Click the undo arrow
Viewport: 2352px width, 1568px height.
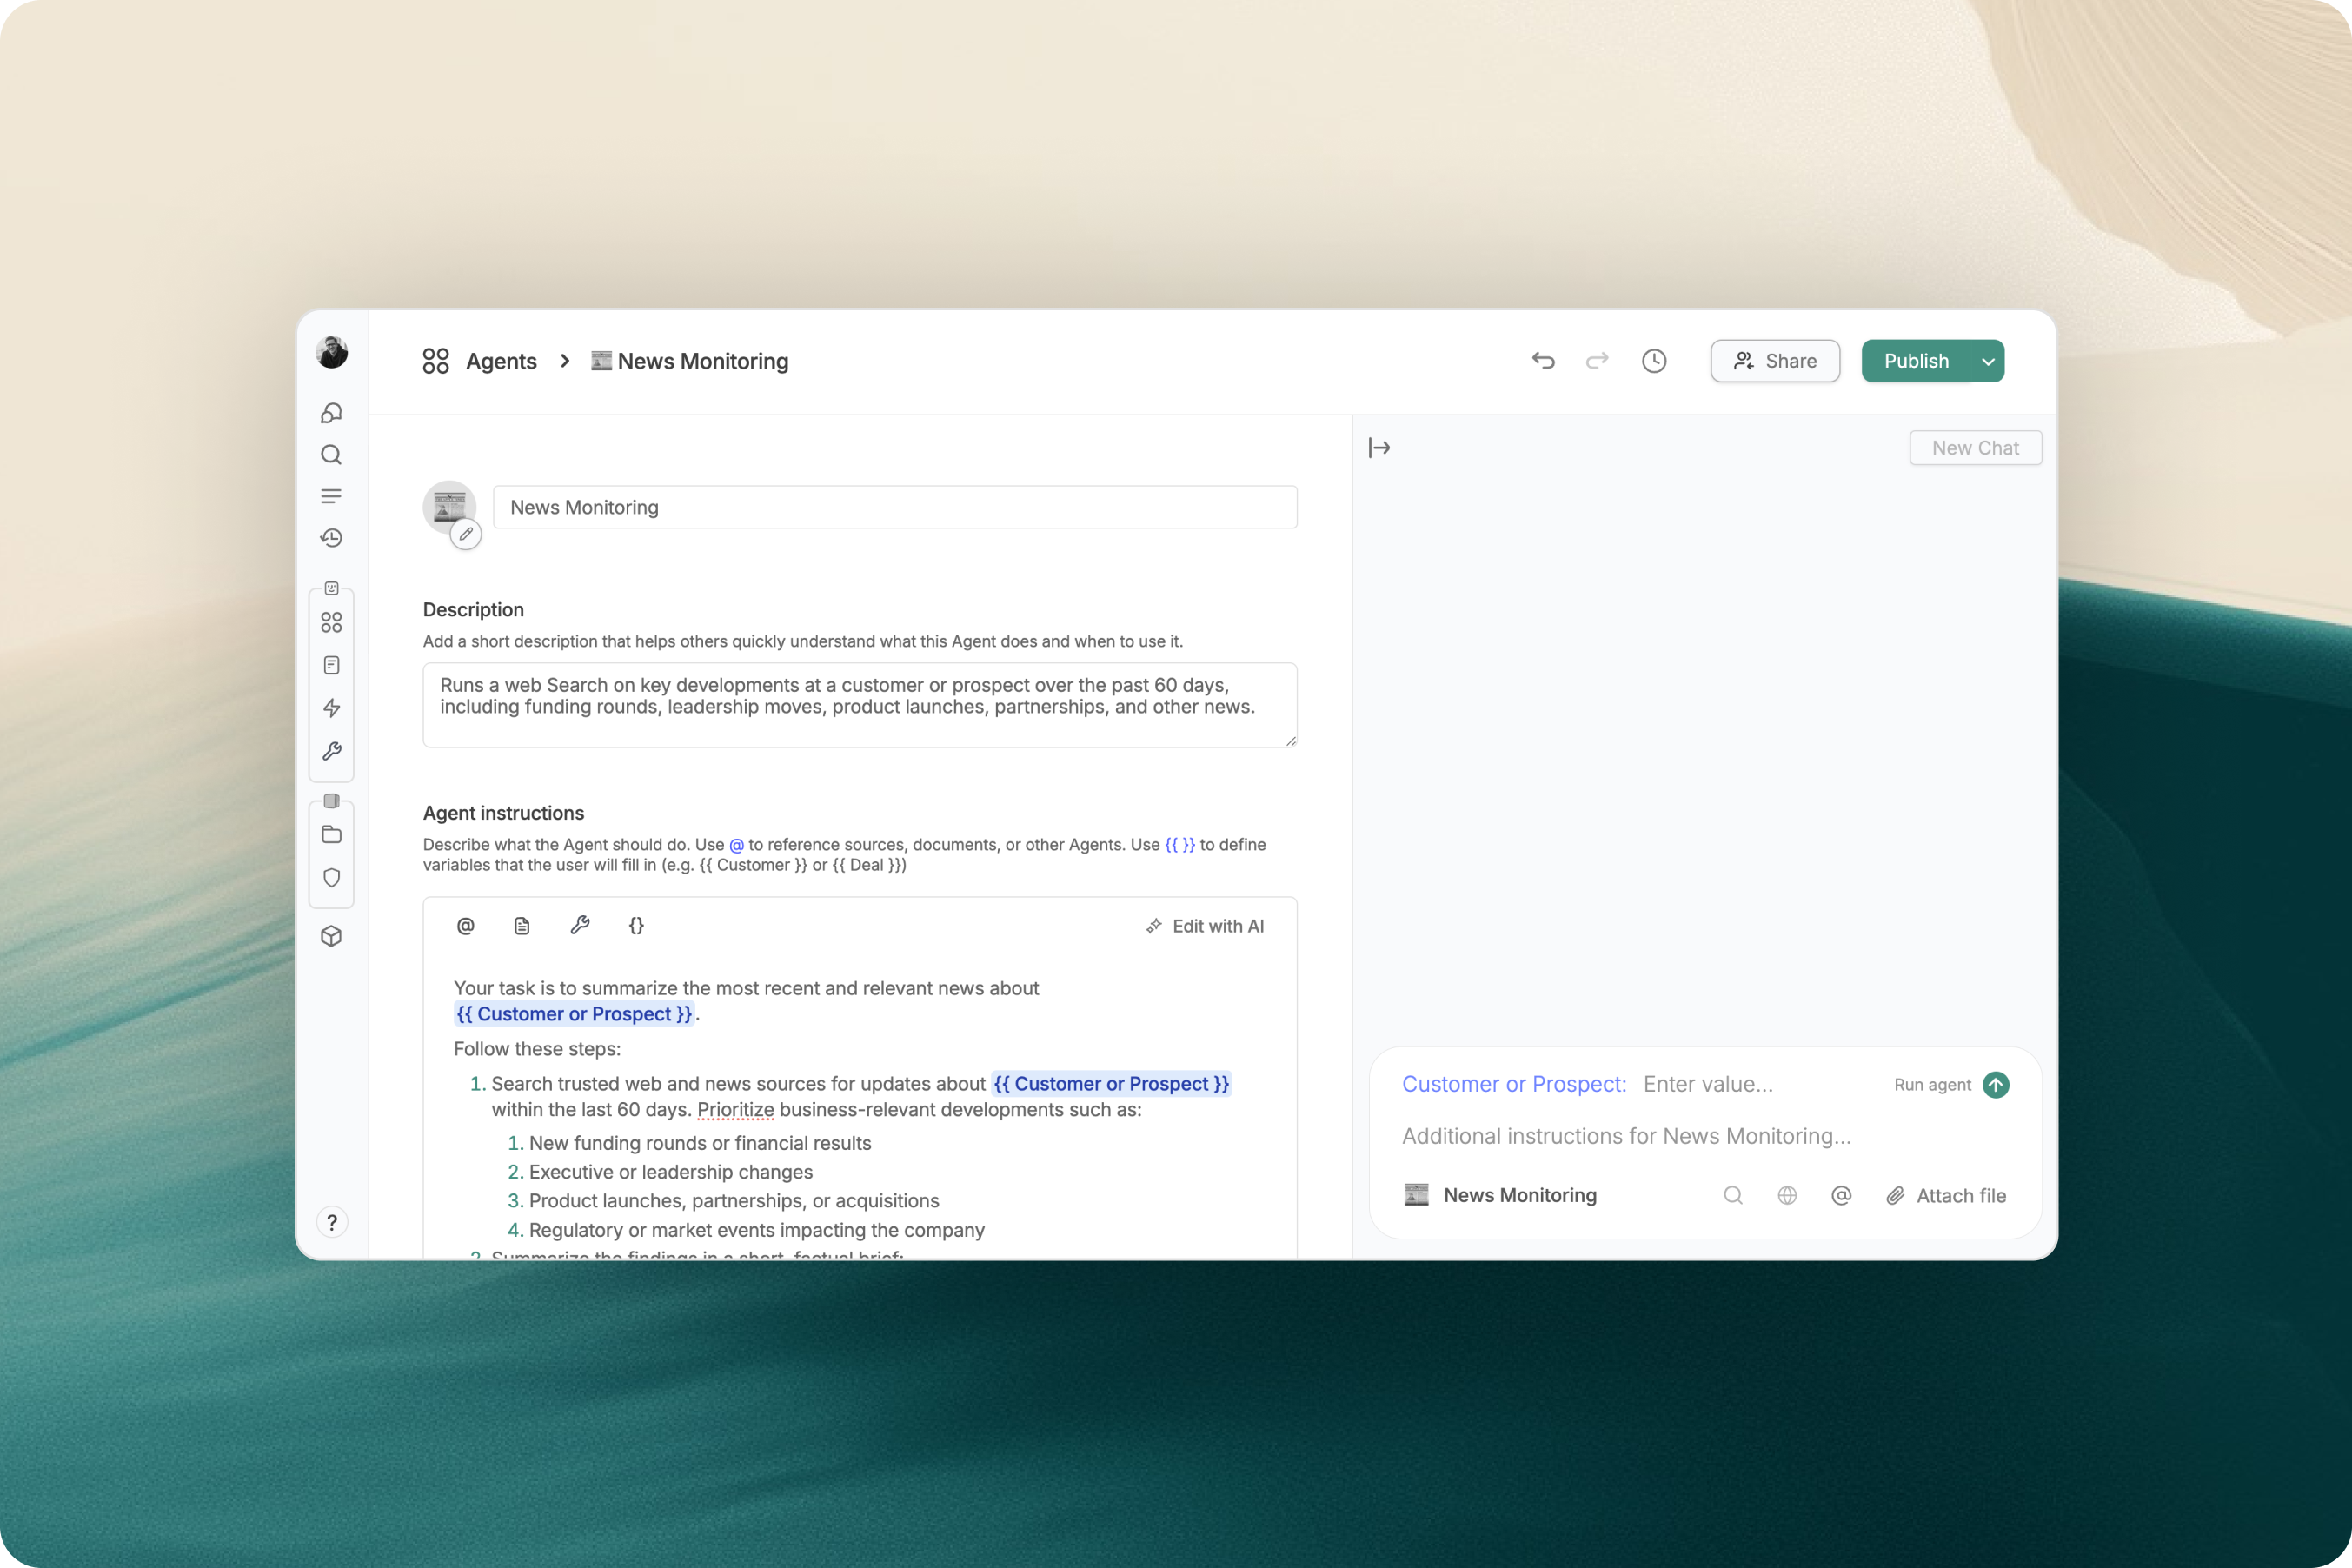[1543, 361]
